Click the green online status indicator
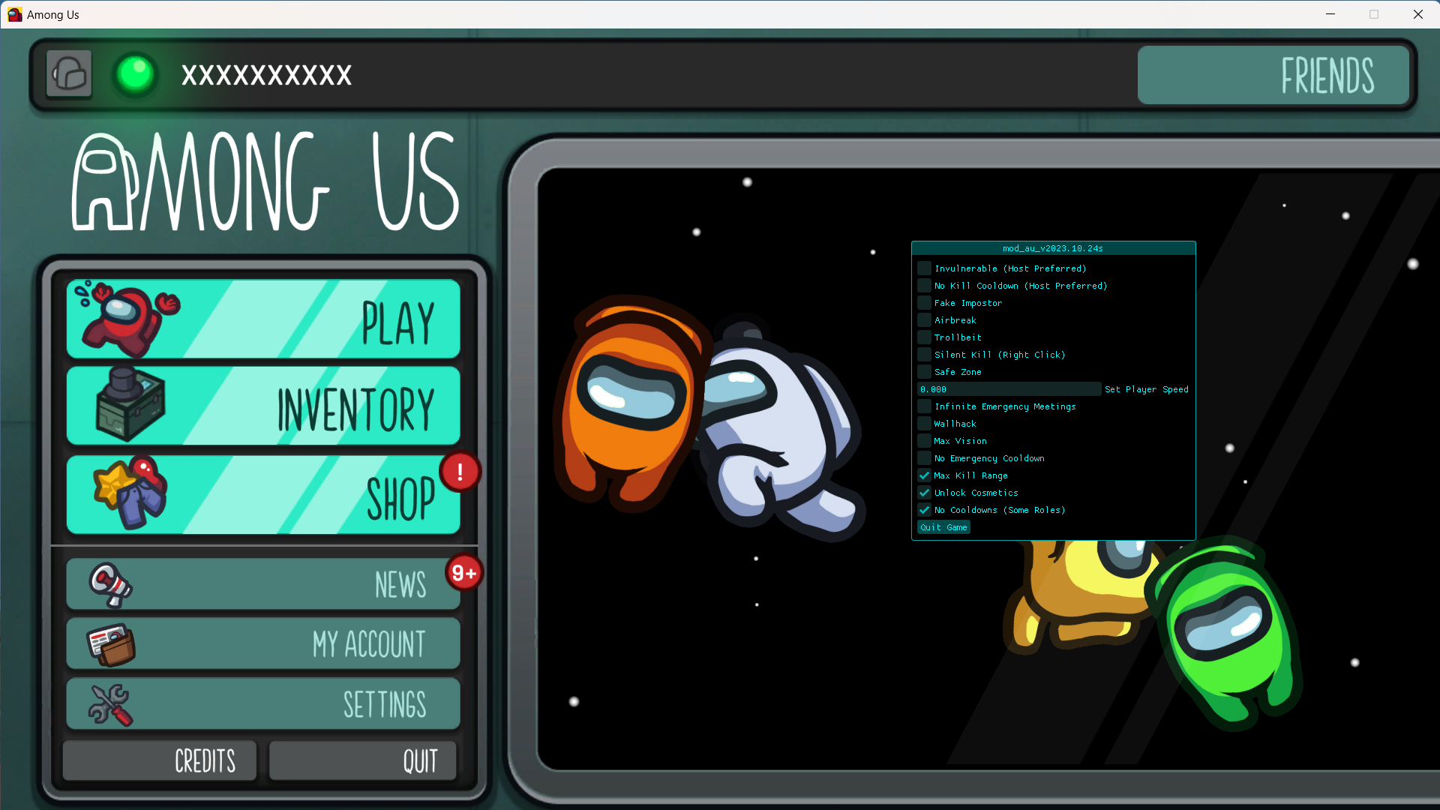Screen dimensions: 1440x810 136,74
